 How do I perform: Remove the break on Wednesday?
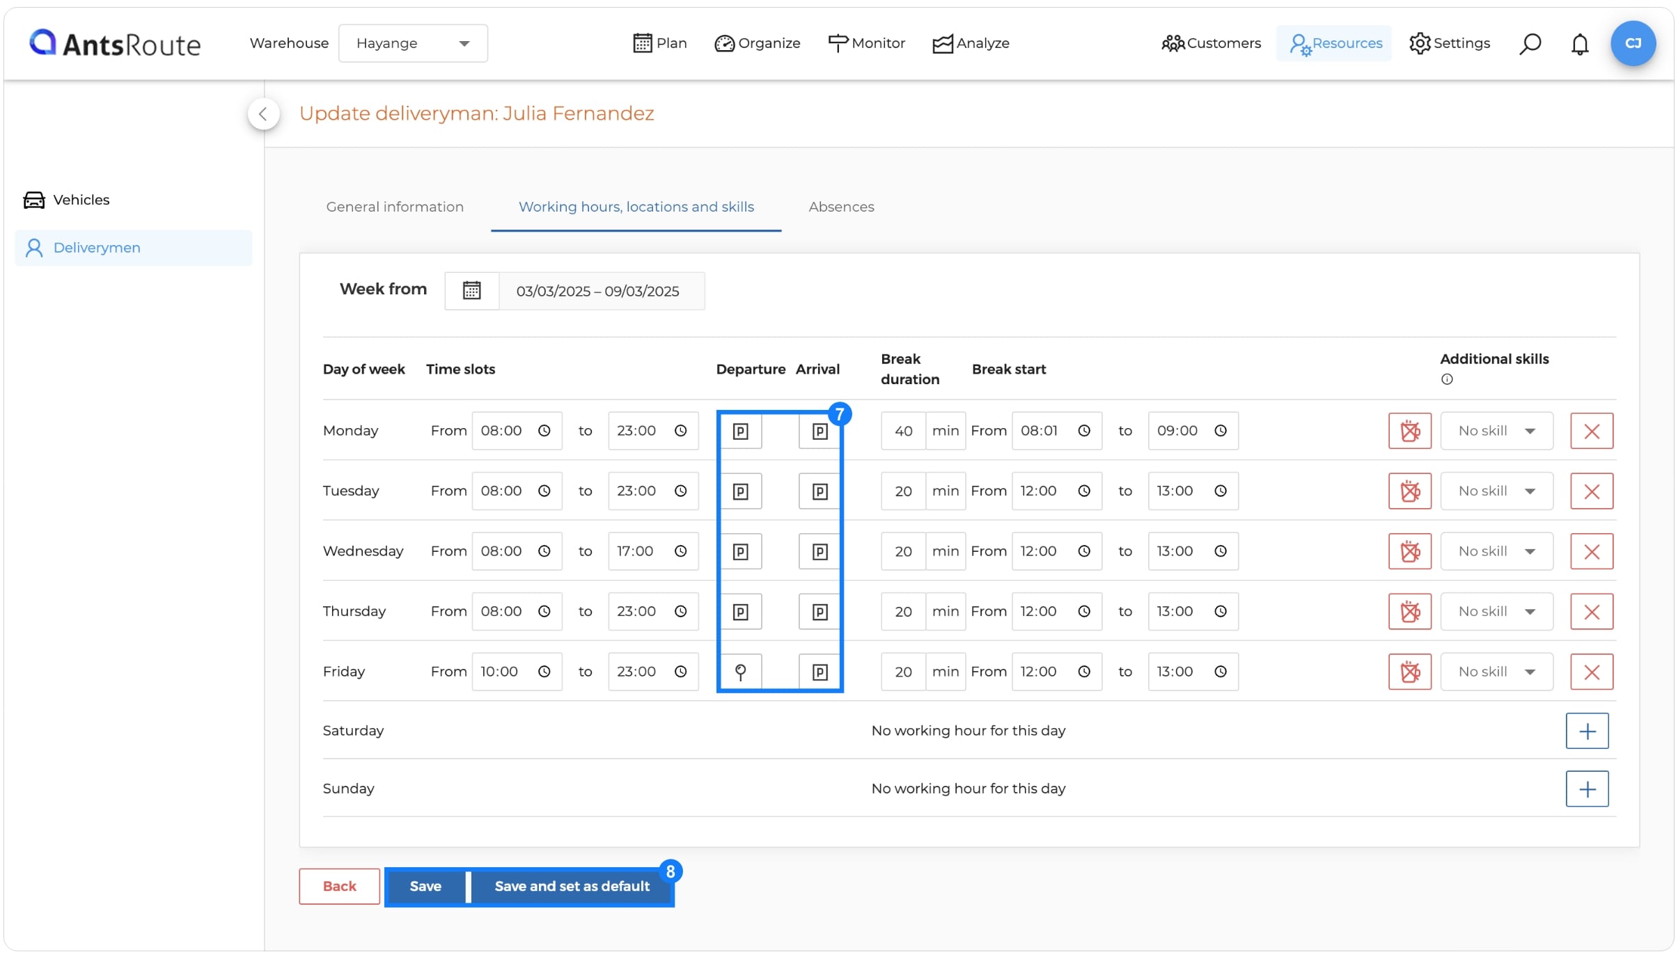[x=1410, y=552]
